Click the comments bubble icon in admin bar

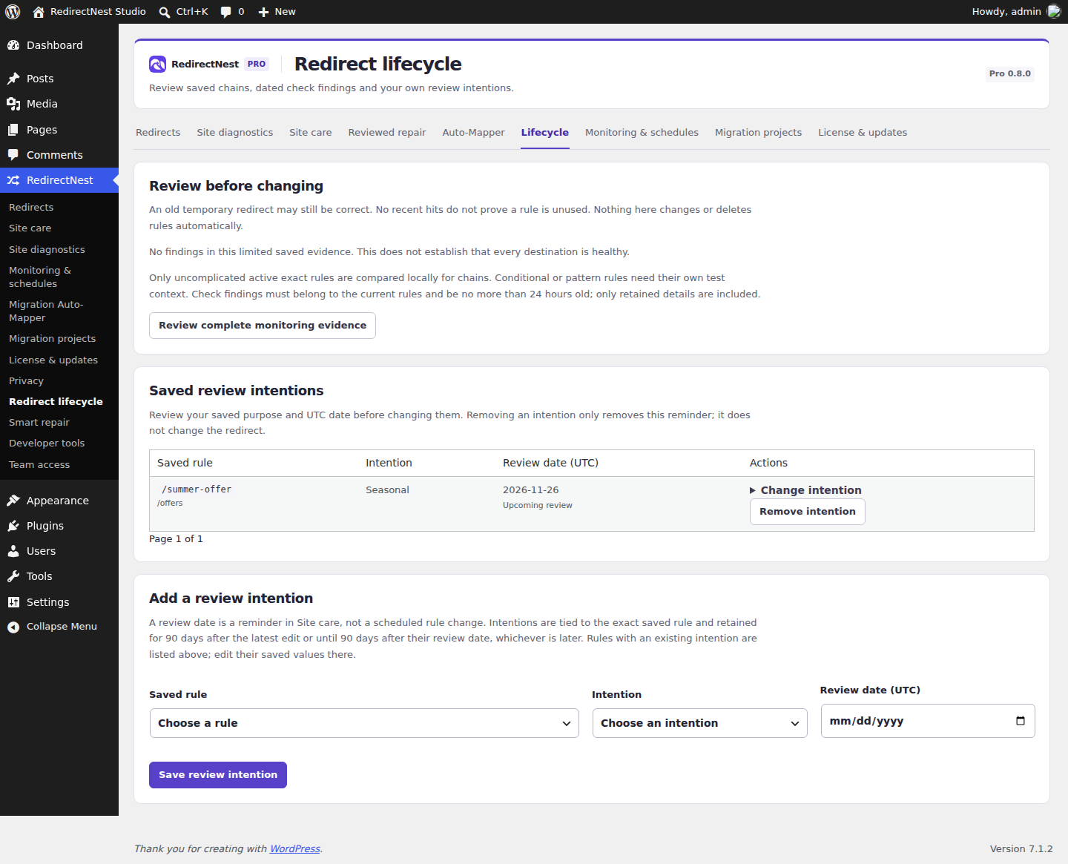226,12
